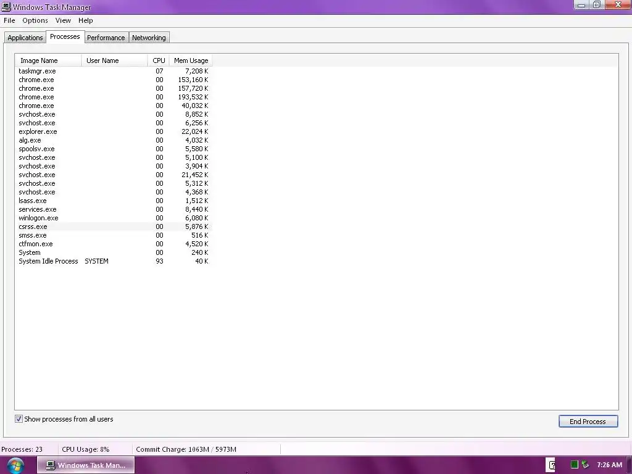Select the System process row
Image resolution: width=632 pixels, height=474 pixels.
(114, 252)
